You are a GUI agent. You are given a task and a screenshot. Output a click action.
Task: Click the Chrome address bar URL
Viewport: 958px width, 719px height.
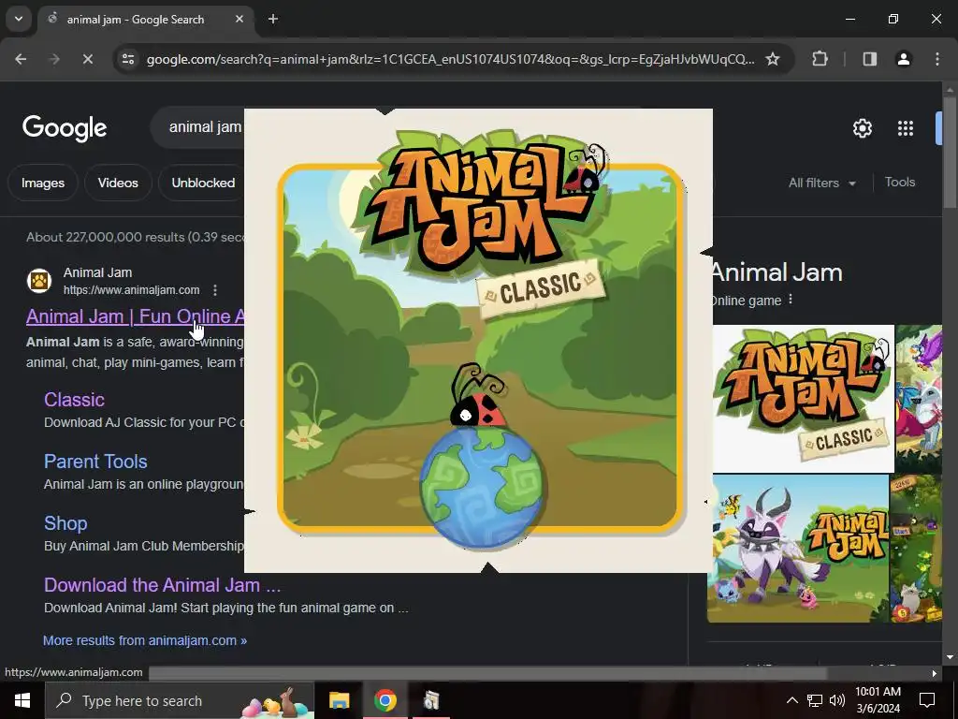450,59
